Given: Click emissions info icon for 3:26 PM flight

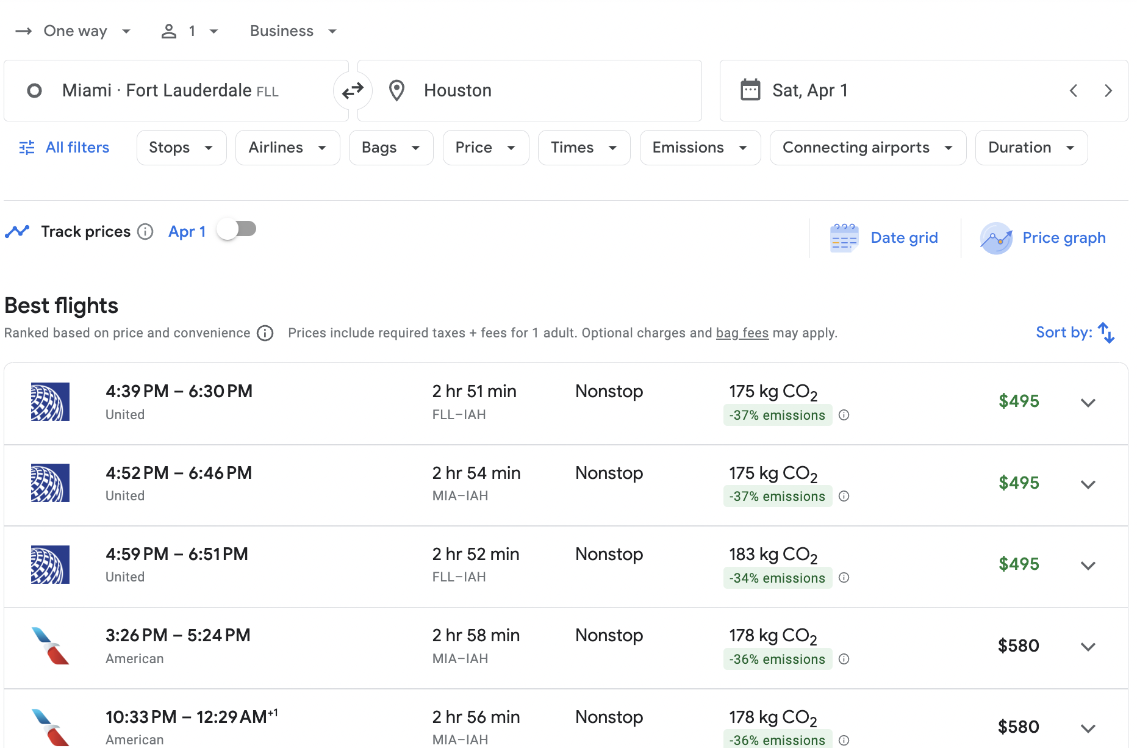Looking at the screenshot, I should [x=844, y=659].
